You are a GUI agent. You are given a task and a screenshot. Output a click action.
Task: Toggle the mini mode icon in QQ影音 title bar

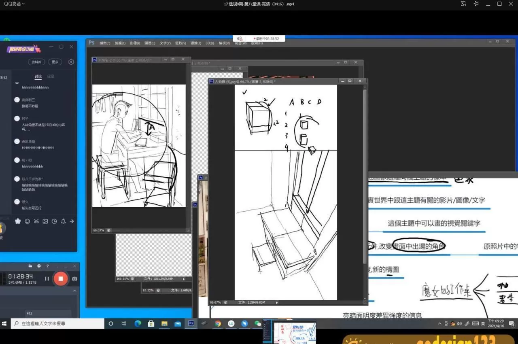[463, 4]
